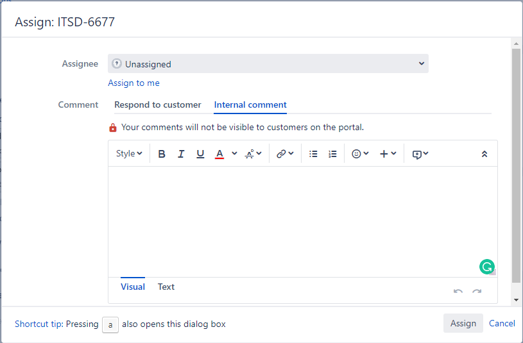Select the Internal comment tab
Image resolution: width=523 pixels, height=343 pixels.
250,105
